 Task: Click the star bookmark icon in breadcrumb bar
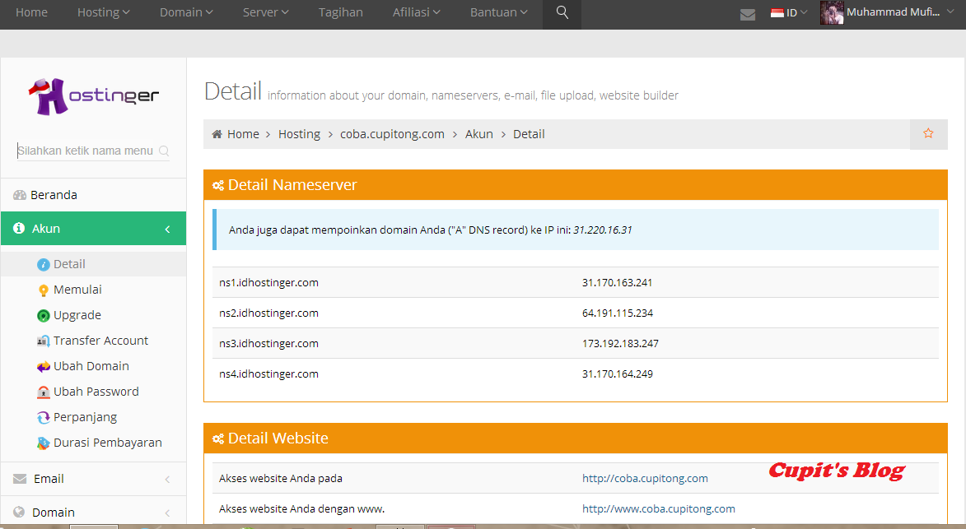[x=928, y=133]
